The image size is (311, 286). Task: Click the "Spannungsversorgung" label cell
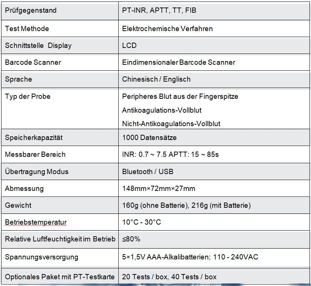(x=42, y=257)
